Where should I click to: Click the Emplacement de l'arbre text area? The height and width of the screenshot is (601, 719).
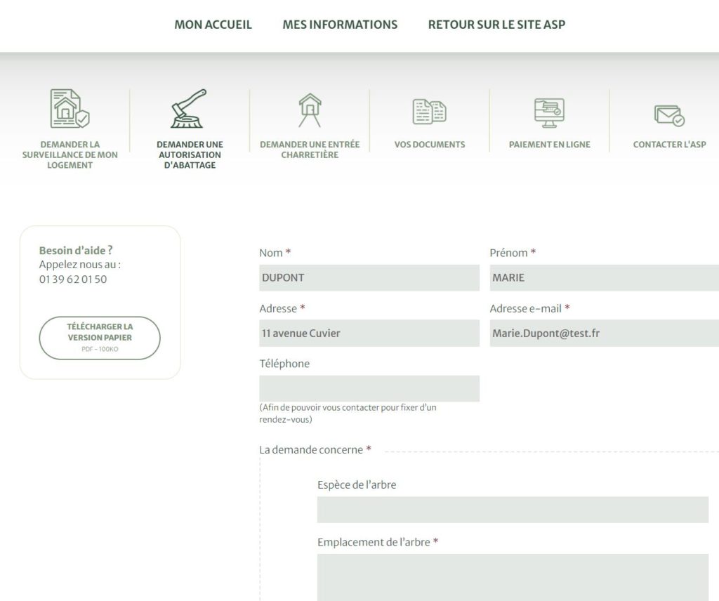click(x=513, y=577)
